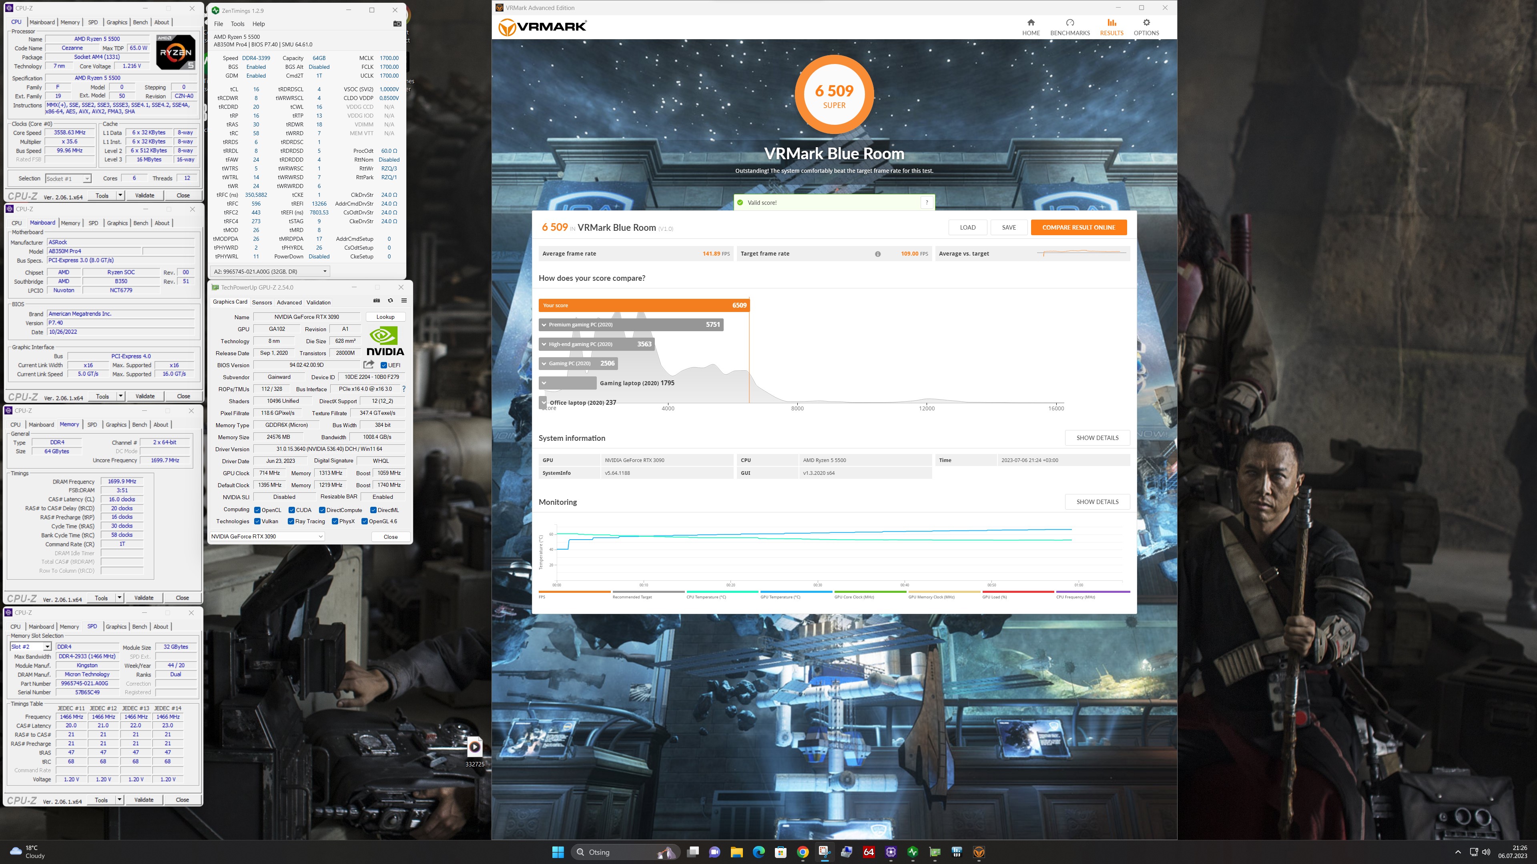
Task: Expand the Premium gaming PC (2020) row
Action: tap(544, 325)
